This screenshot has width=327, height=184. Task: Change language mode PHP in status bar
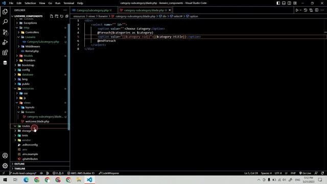point(293,173)
